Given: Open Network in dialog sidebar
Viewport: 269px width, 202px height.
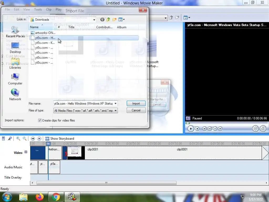Looking at the screenshot, I should [15, 95].
